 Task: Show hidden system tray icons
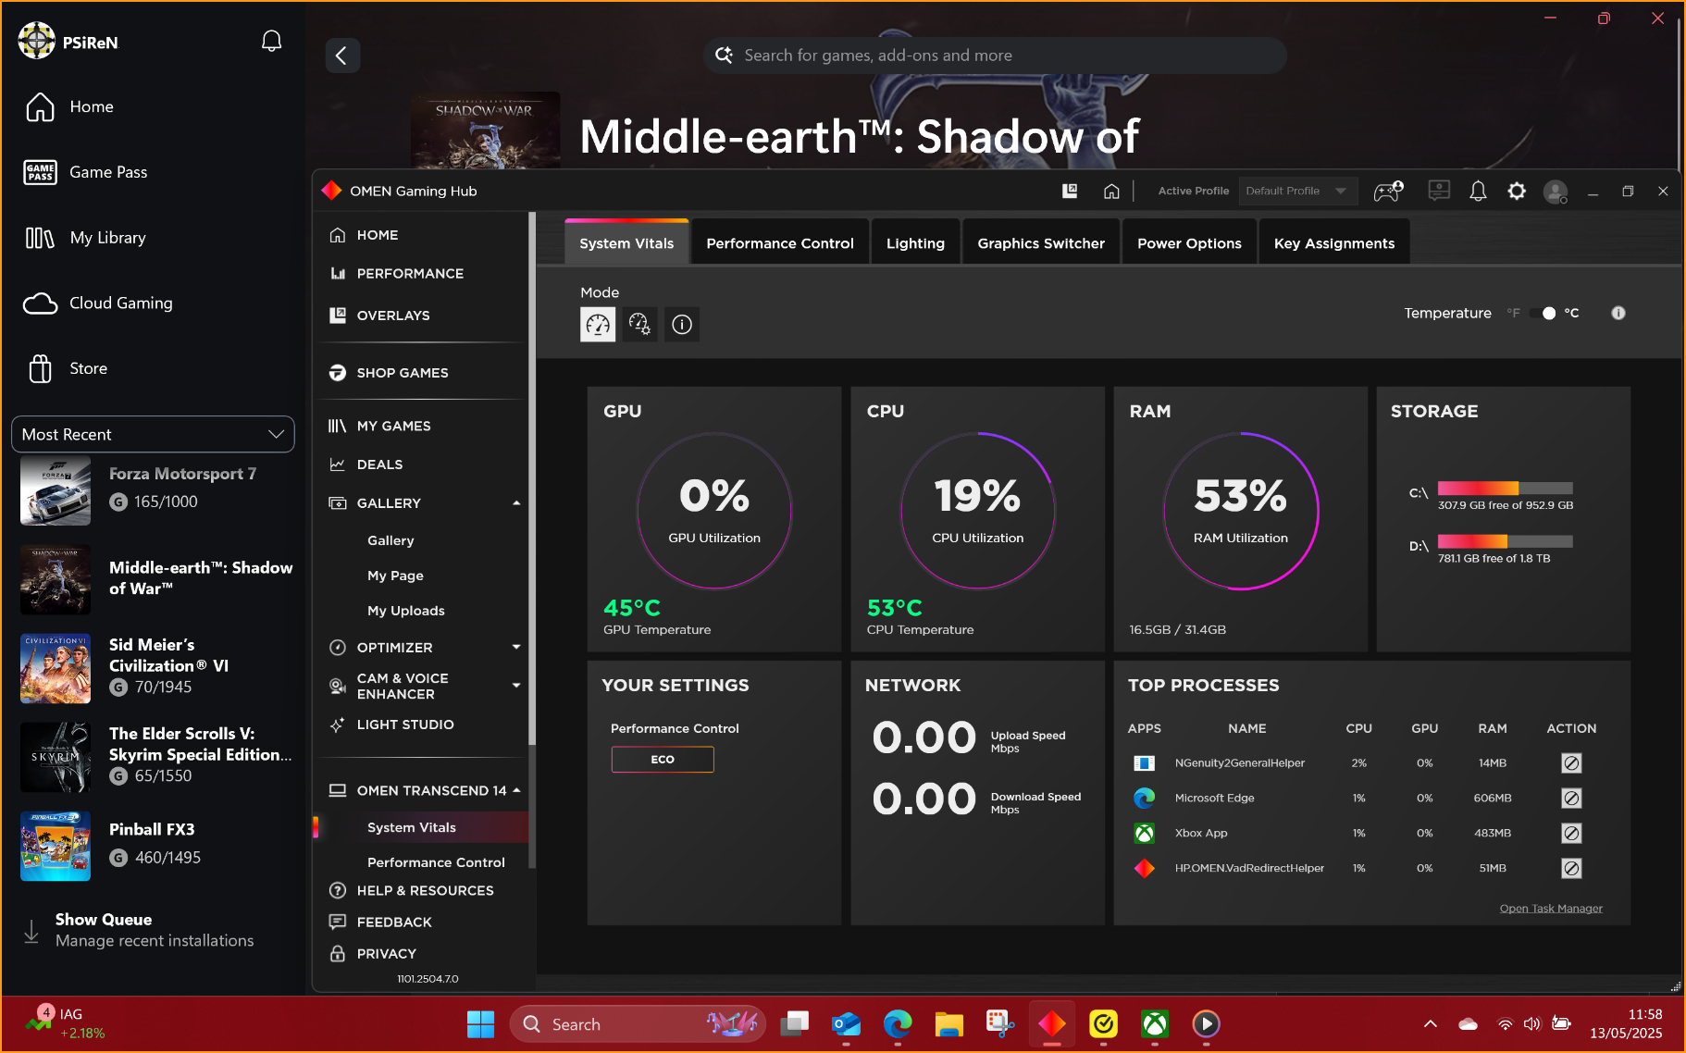1430,1024
